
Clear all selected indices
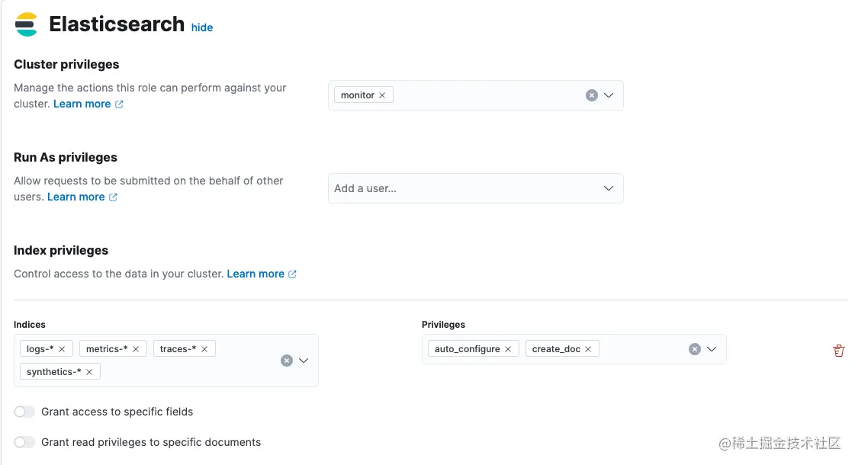pyautogui.click(x=287, y=361)
